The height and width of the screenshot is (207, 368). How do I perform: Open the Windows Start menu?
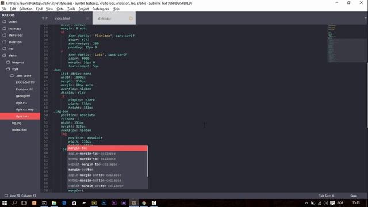point(5,203)
